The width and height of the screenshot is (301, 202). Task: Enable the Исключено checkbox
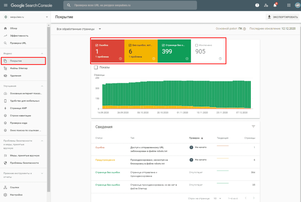pos(197,45)
